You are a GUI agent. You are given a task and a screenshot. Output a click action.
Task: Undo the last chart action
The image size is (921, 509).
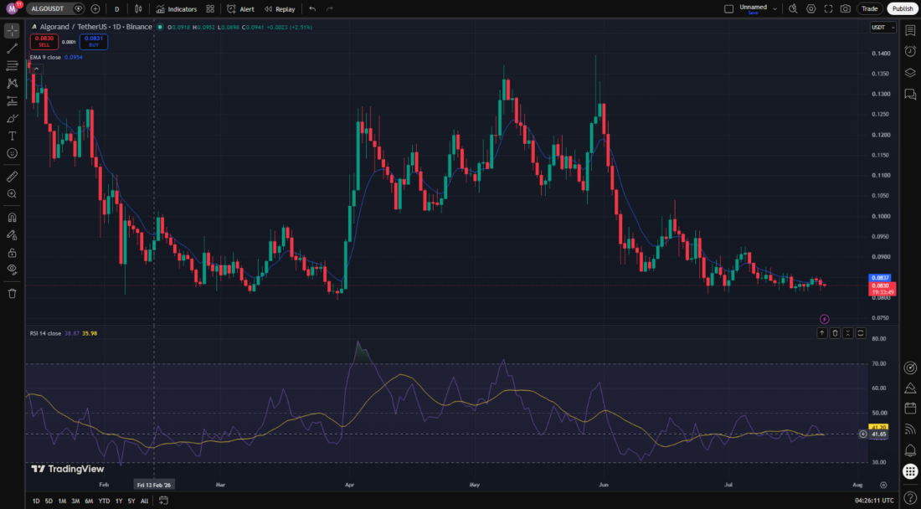click(312, 9)
